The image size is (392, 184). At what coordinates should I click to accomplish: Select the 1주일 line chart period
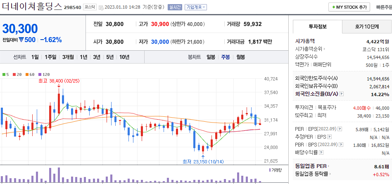[50, 57]
